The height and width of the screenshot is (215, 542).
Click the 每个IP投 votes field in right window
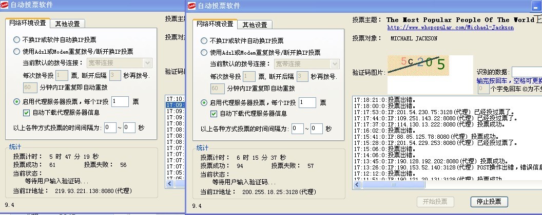pos(307,103)
